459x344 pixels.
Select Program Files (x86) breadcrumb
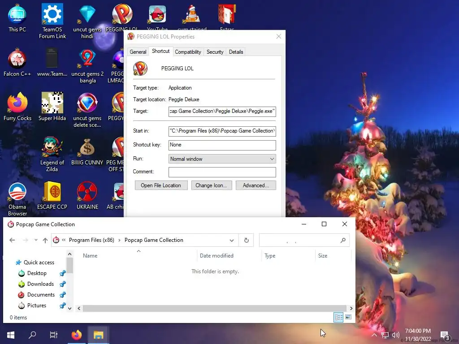pos(91,240)
